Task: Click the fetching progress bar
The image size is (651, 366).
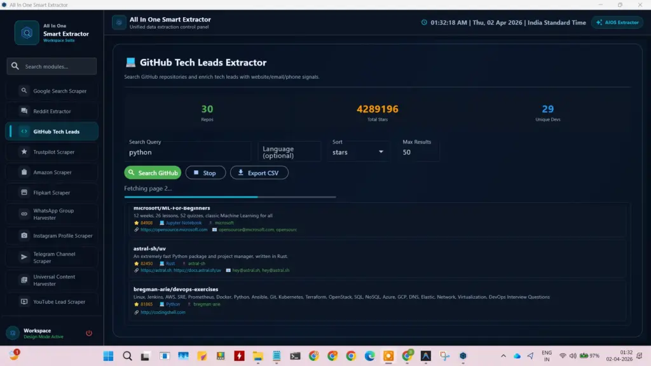Action: pyautogui.click(x=230, y=197)
